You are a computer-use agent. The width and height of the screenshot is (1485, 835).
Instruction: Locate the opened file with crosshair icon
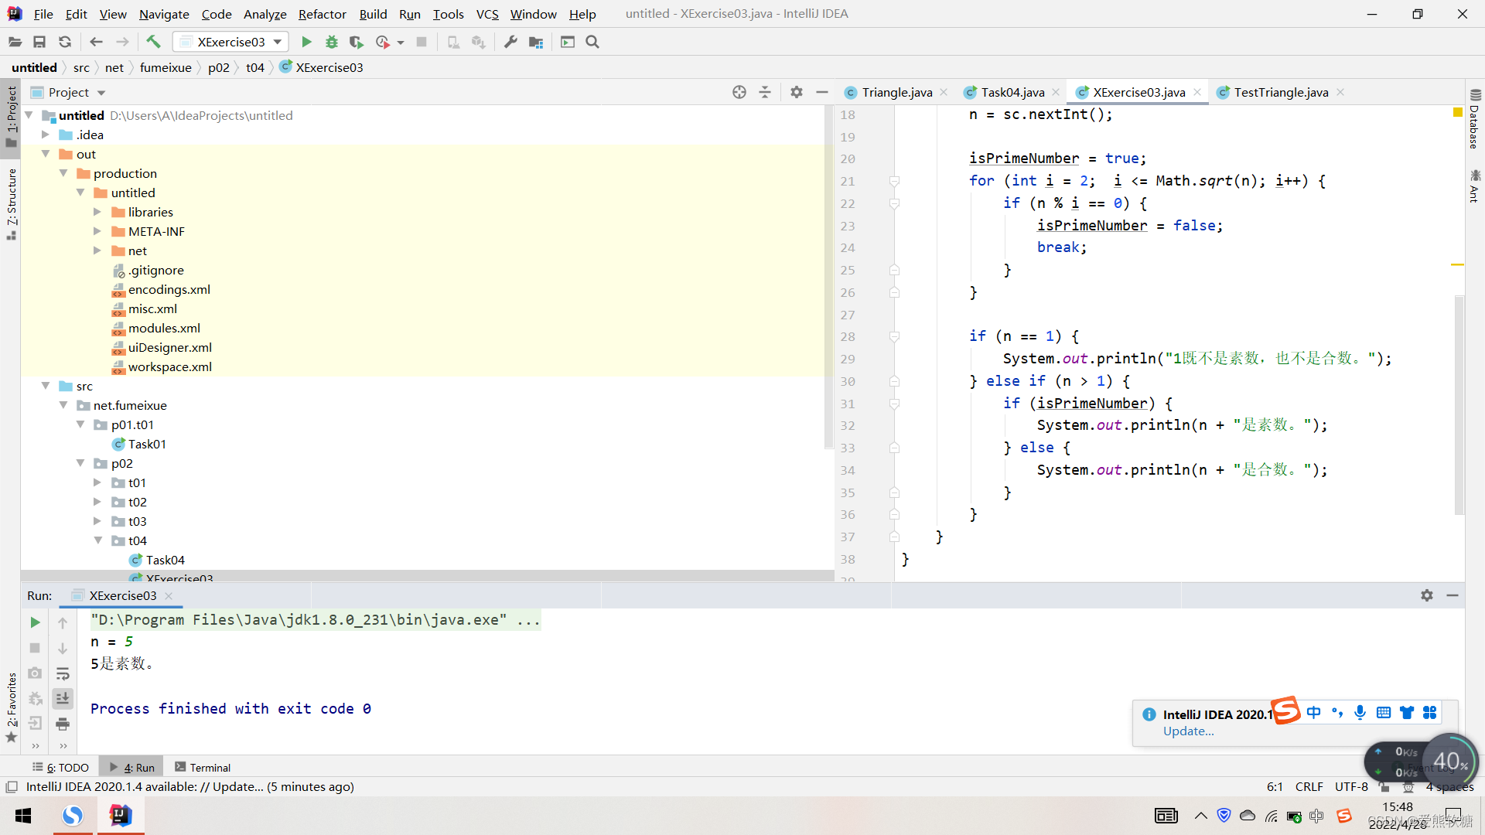click(739, 92)
